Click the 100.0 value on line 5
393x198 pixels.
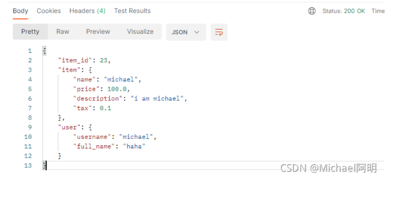[x=117, y=89]
